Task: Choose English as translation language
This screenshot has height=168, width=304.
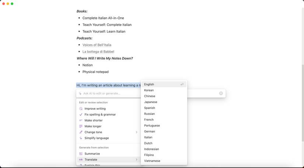Action: 164,84
